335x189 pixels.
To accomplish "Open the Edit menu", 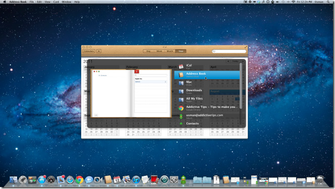I will pos(39,2).
